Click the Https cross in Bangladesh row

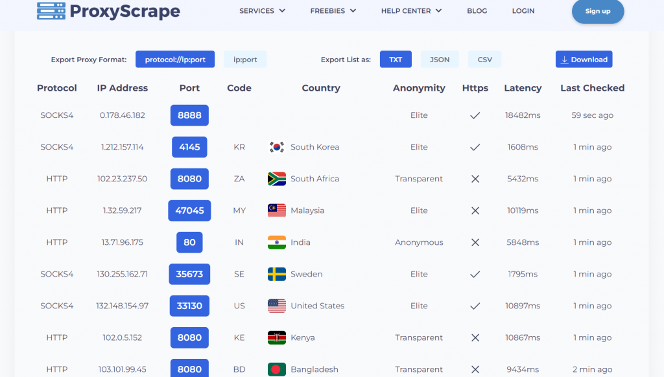pyautogui.click(x=475, y=369)
